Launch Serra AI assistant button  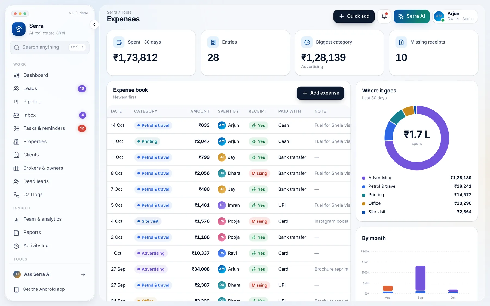[x=412, y=16]
